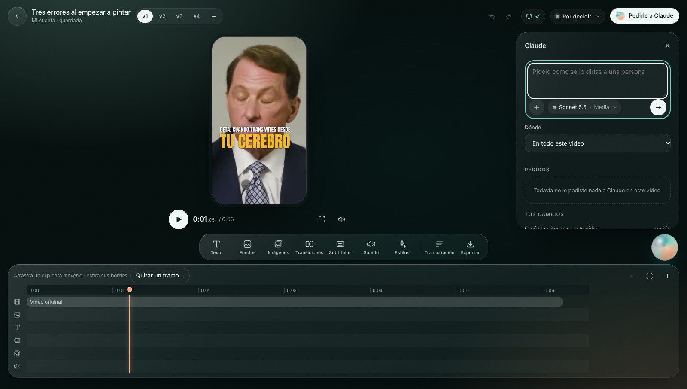Click the shield check status button
The height and width of the screenshot is (389, 687).
point(533,16)
